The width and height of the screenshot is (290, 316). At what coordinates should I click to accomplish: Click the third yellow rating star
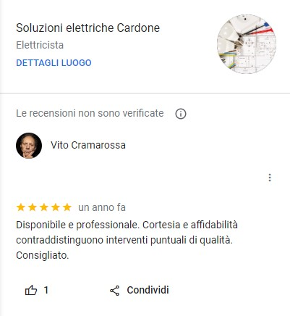click(x=44, y=207)
